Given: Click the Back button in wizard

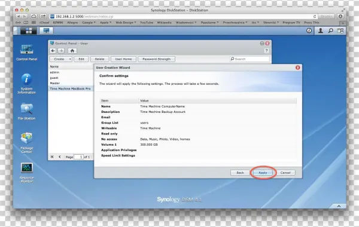Looking at the screenshot, I should 240,173.
